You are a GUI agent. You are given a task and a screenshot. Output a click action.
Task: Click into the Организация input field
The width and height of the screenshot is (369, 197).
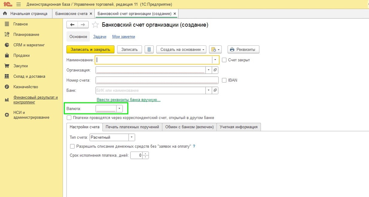(151, 70)
